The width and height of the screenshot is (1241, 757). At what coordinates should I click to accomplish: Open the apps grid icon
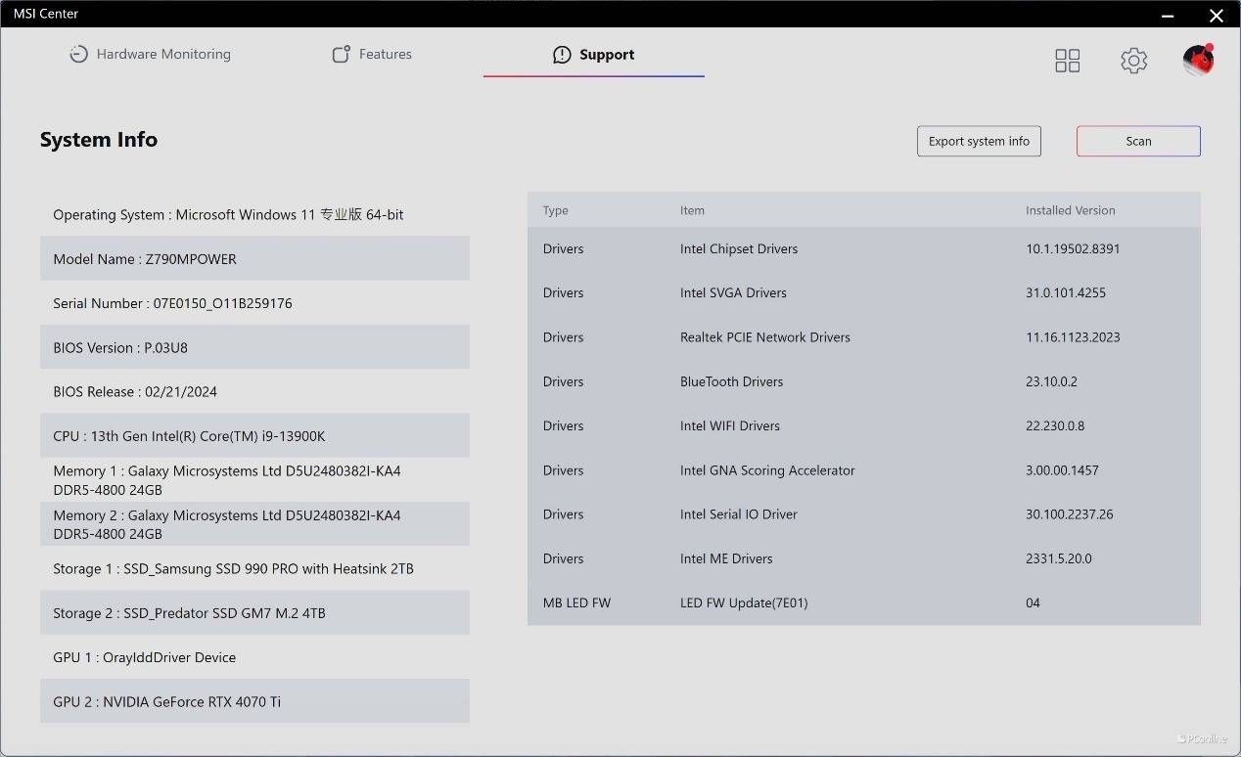1067,61
